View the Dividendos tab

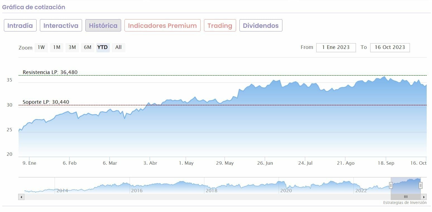coord(261,26)
